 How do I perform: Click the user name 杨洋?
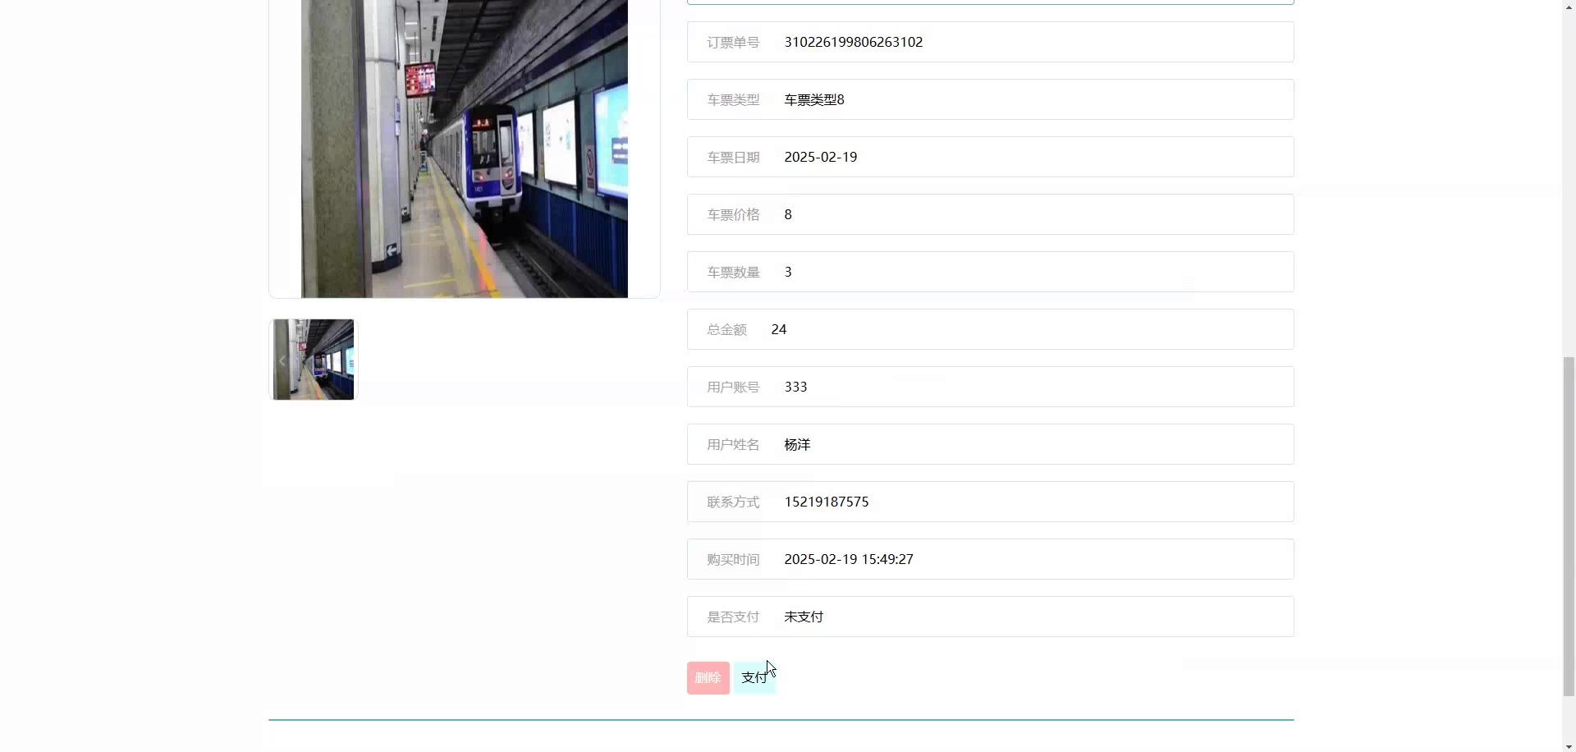point(797,444)
